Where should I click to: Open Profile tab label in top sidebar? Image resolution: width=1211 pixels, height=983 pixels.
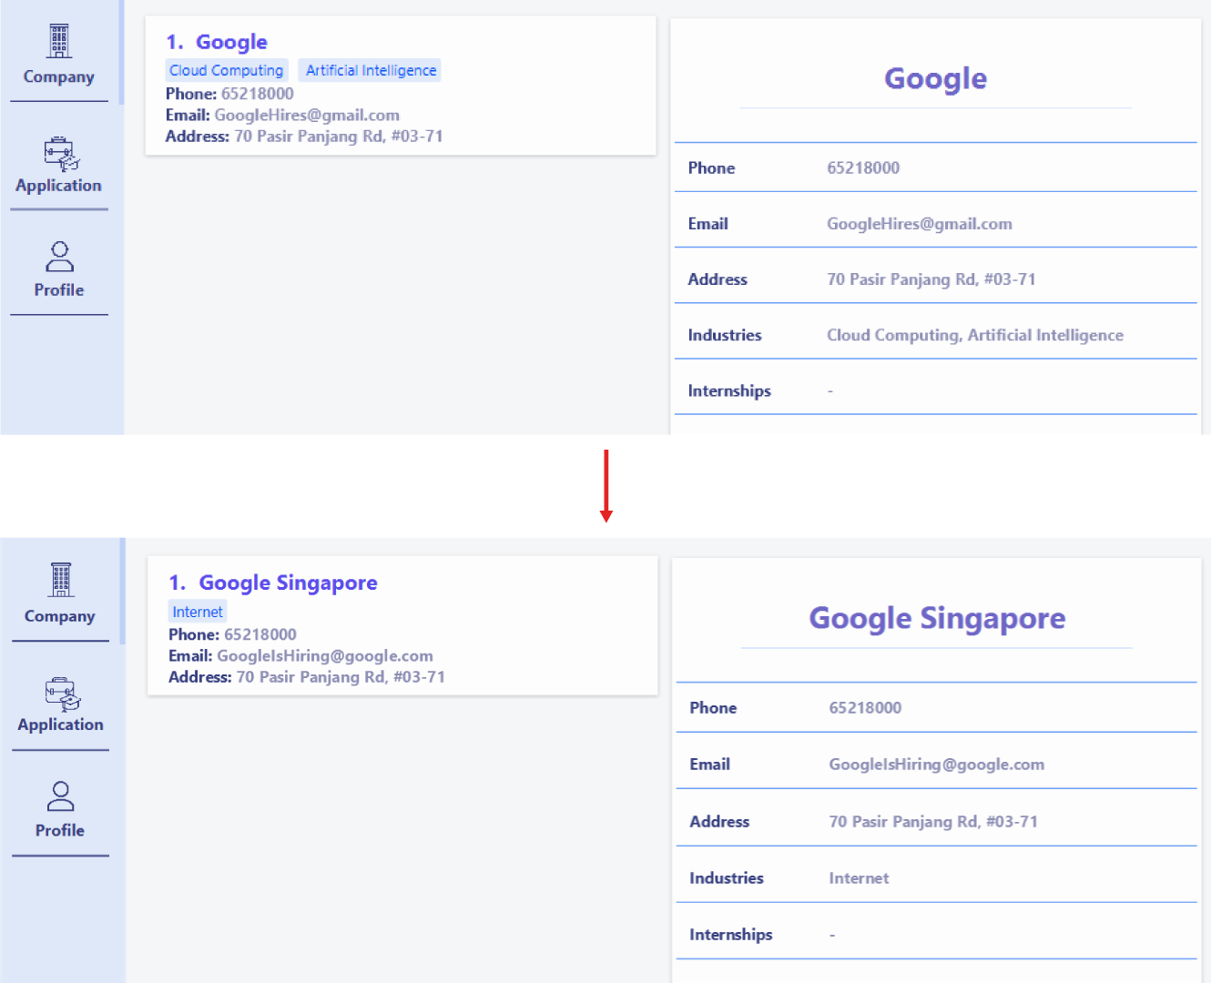tap(59, 290)
